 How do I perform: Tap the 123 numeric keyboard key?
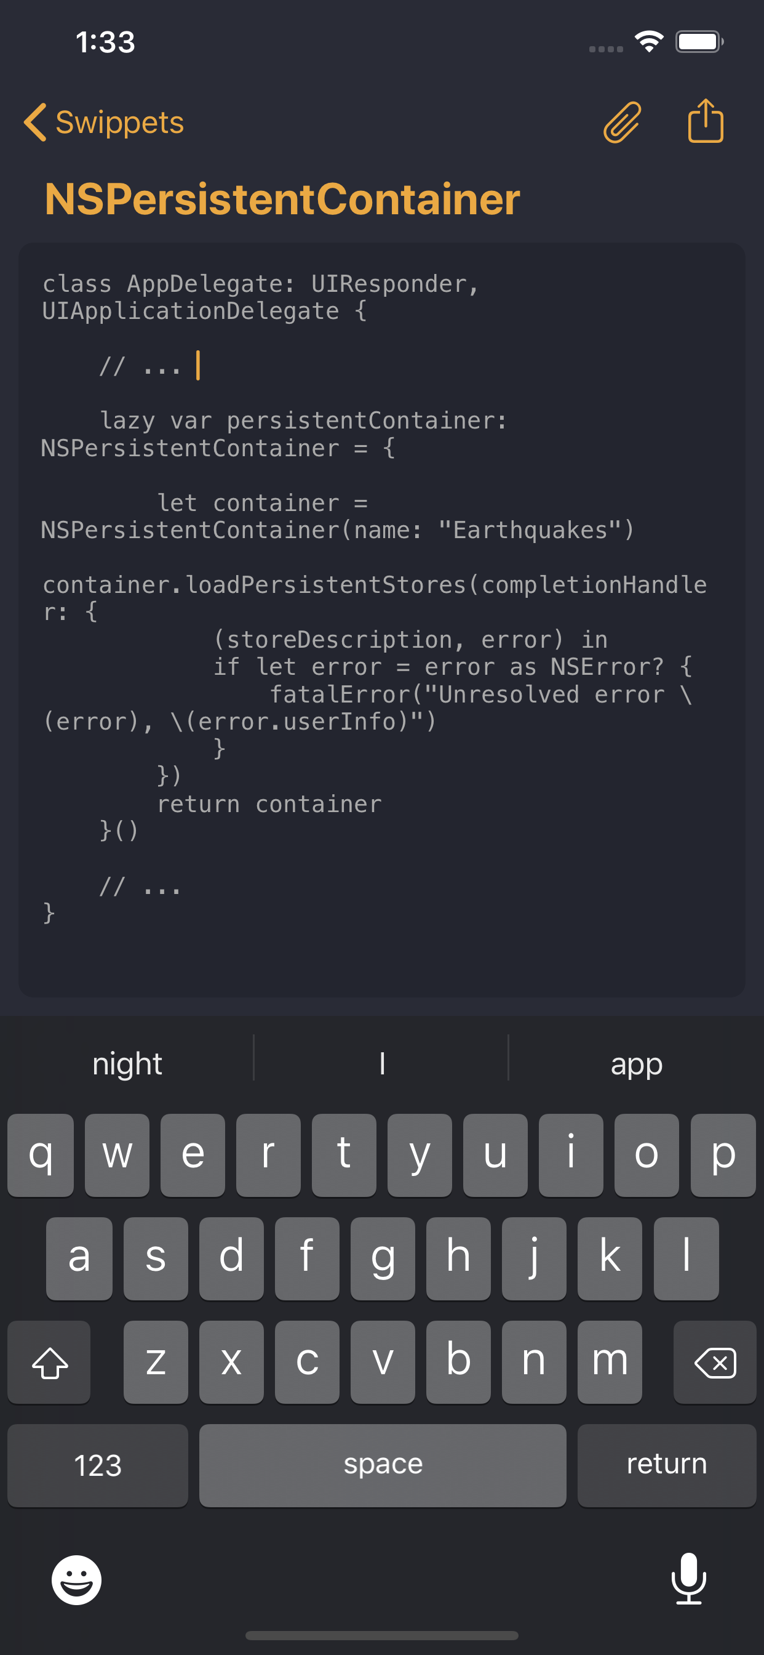(97, 1465)
